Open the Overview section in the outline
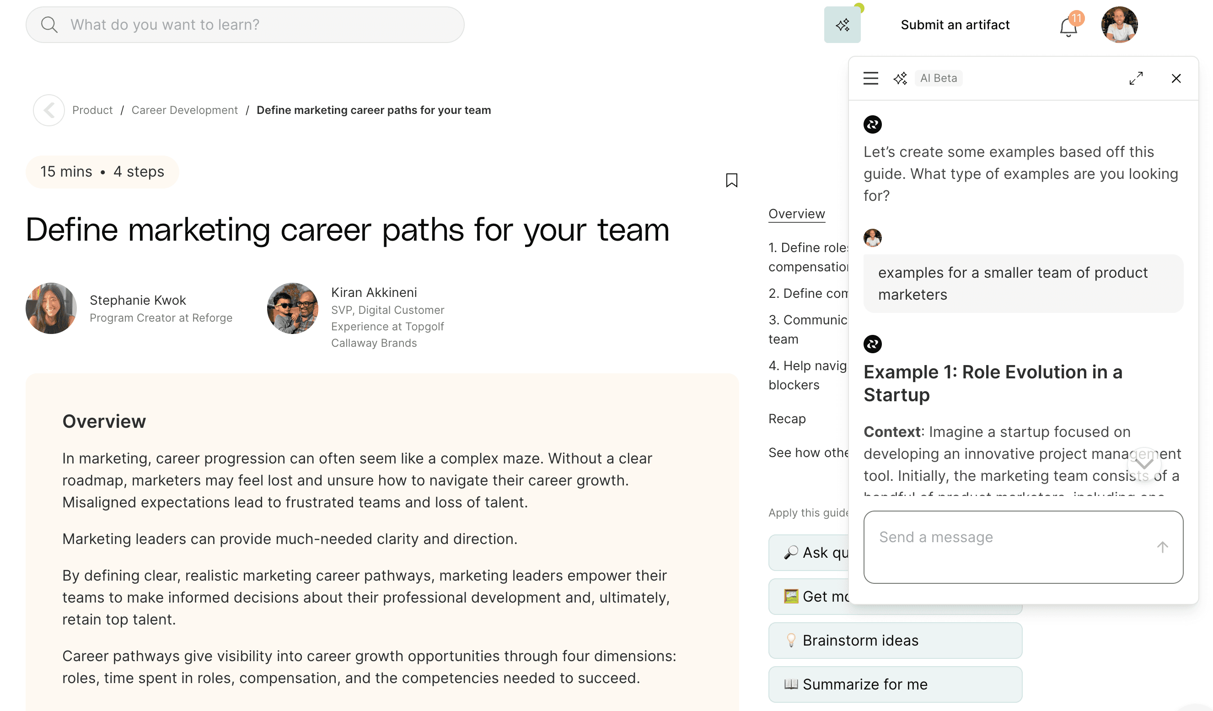 (796, 213)
